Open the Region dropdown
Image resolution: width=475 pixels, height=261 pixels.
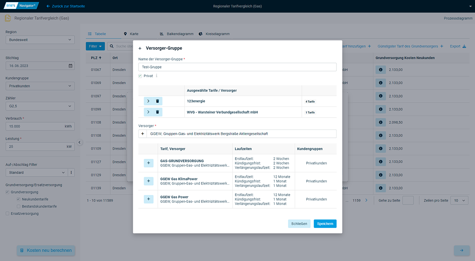[x=40, y=40]
